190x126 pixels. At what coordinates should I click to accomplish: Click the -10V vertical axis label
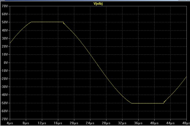(4, 71)
